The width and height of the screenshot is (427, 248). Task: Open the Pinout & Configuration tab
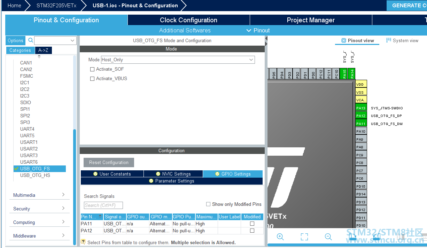pos(66,20)
